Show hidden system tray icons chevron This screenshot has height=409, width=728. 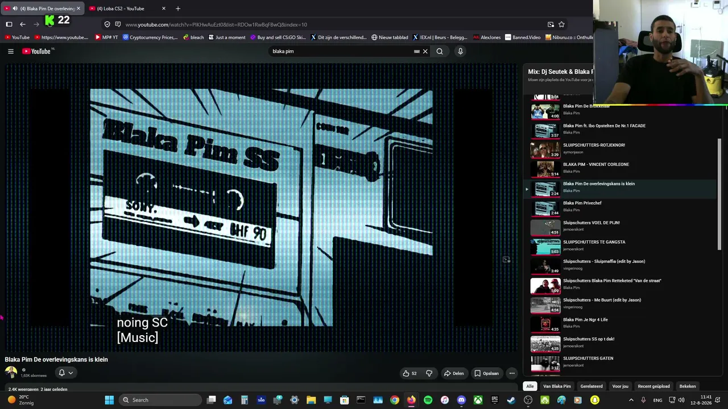click(x=631, y=400)
